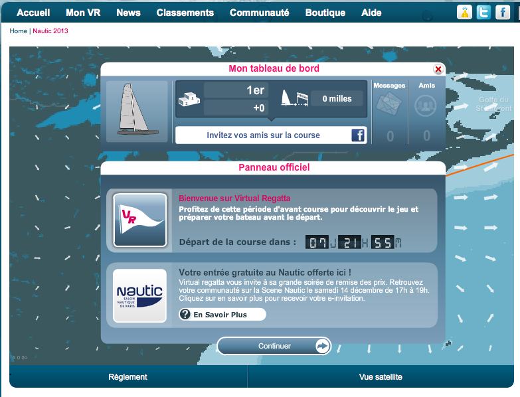520x397 pixels.
Task: Click the 0 milles distance value
Action: click(x=337, y=98)
